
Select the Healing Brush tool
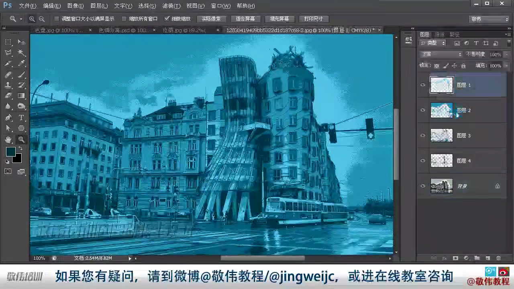coord(8,74)
